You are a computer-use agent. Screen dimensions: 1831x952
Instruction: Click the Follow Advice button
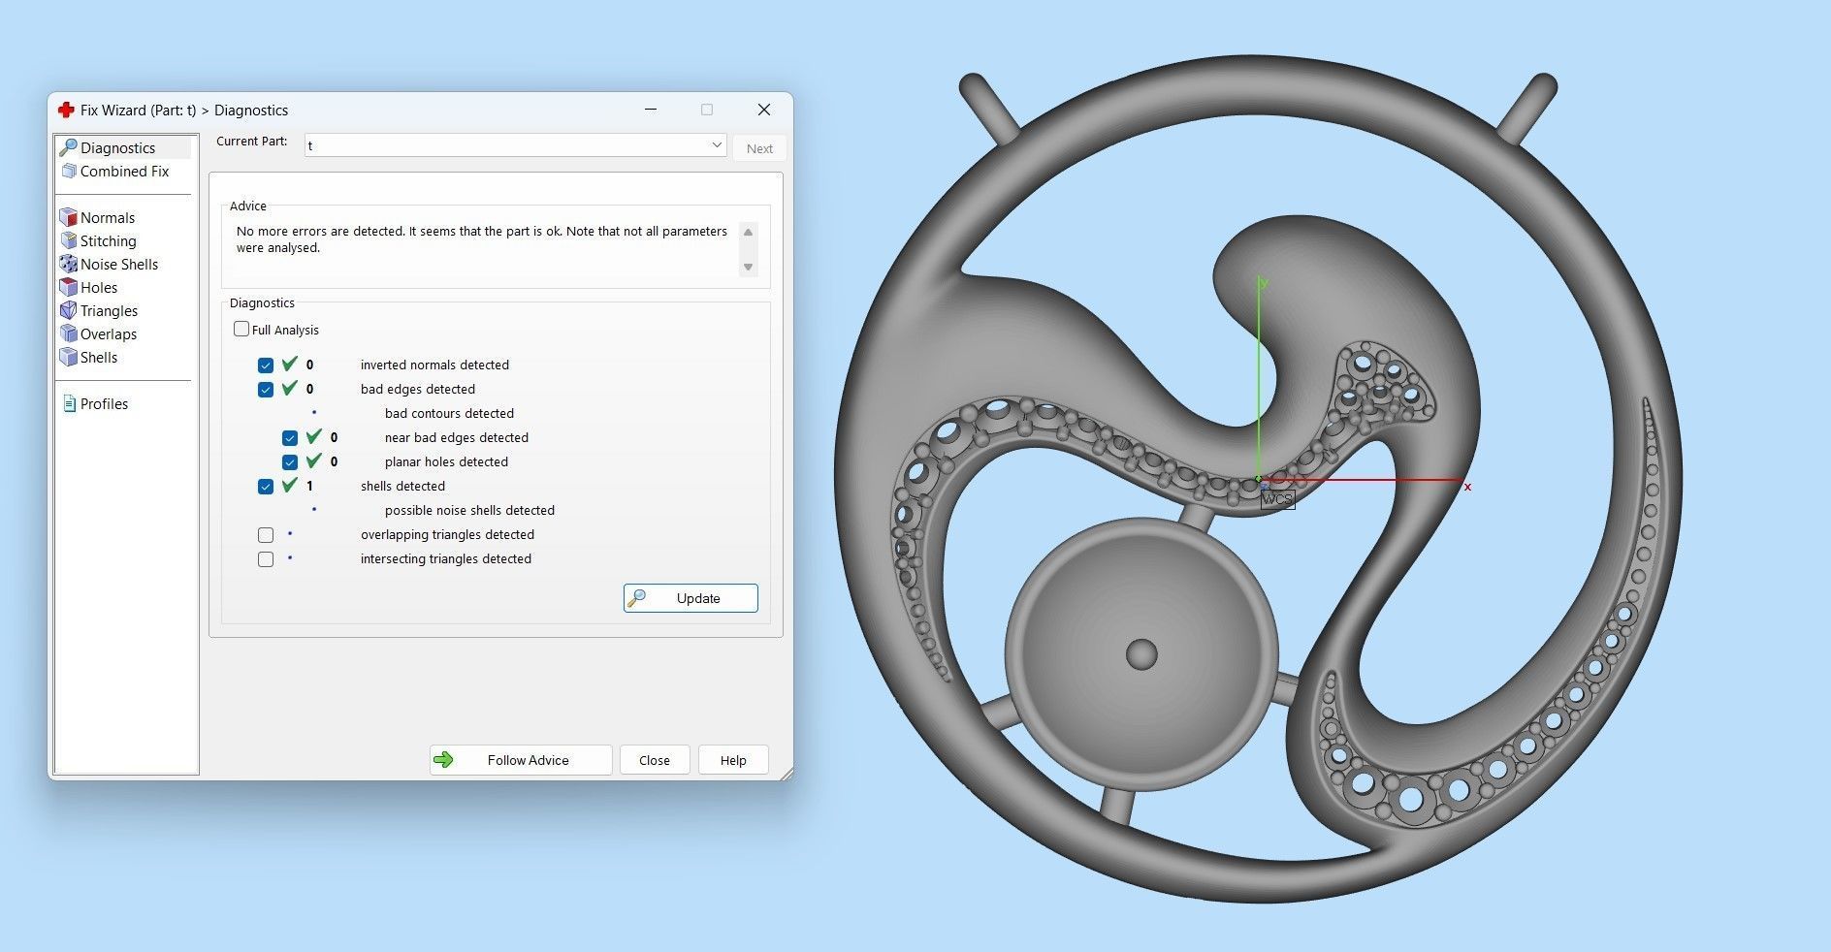tap(521, 760)
